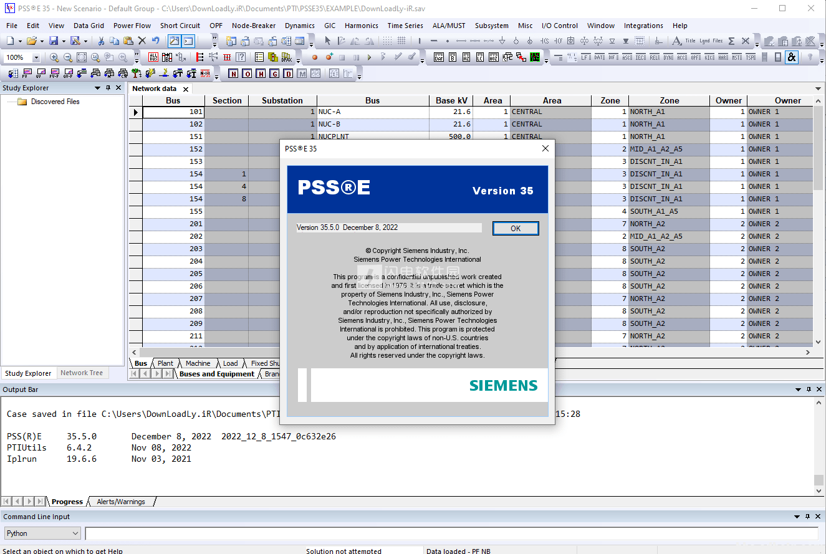
Task: Click the Cut scissors icon
Action: click(x=101, y=41)
